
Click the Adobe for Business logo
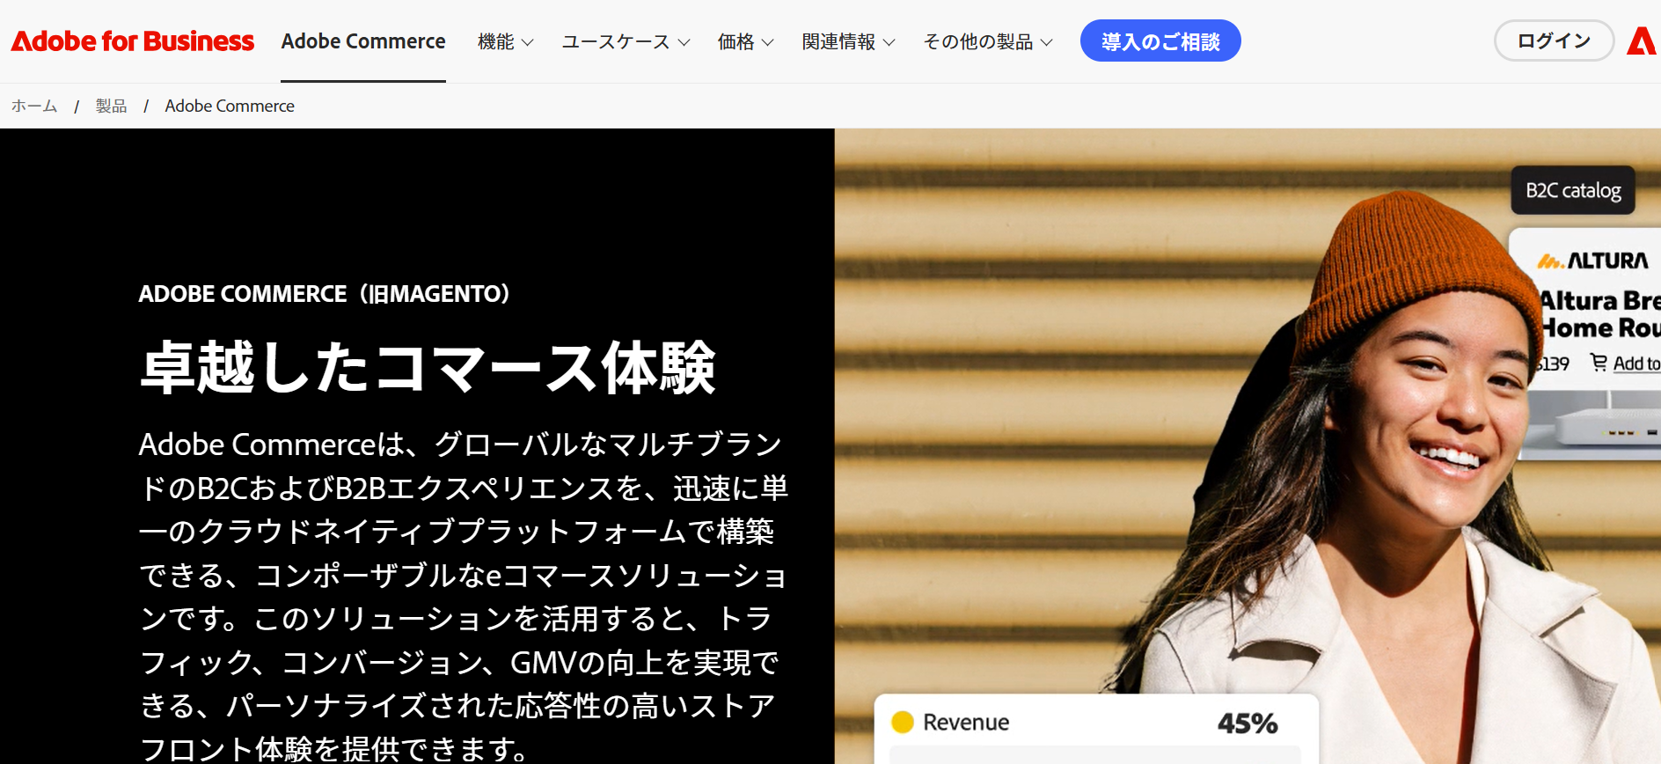(x=133, y=40)
